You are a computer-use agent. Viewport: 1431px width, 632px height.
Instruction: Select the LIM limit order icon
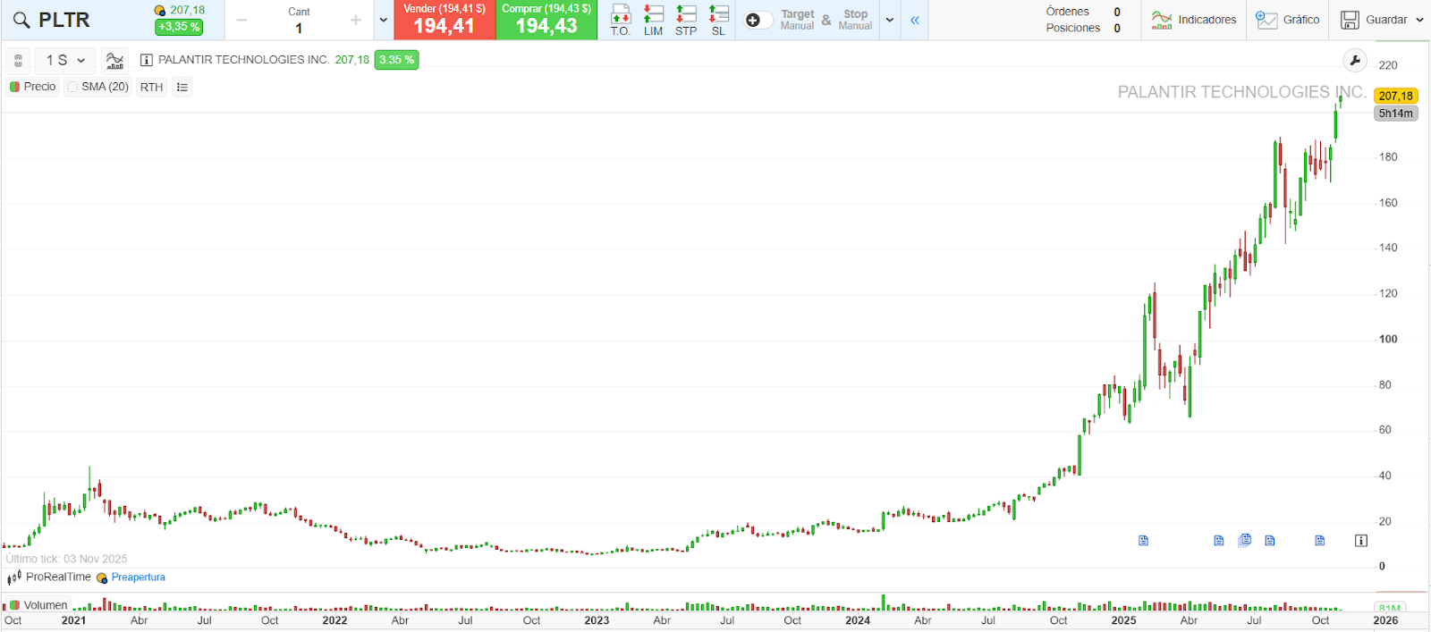tap(654, 20)
